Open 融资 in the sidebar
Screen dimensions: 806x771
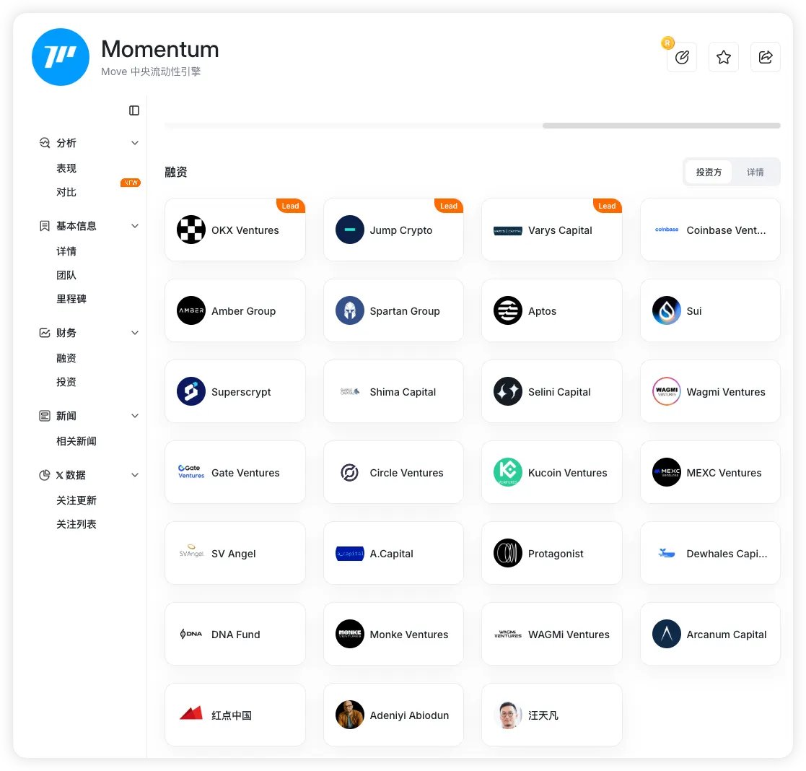[x=66, y=358]
